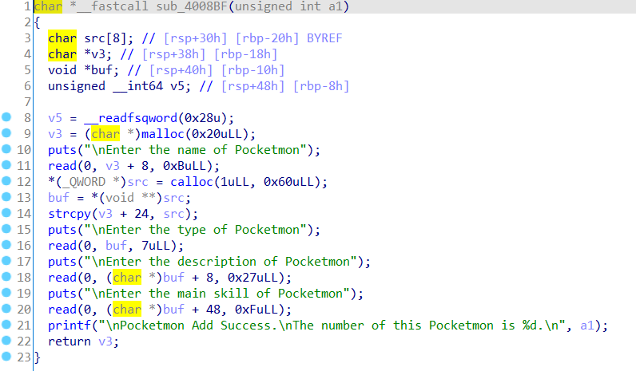Click the breakpoint marker on the return line
This screenshot has height=371, width=636.
[6, 340]
